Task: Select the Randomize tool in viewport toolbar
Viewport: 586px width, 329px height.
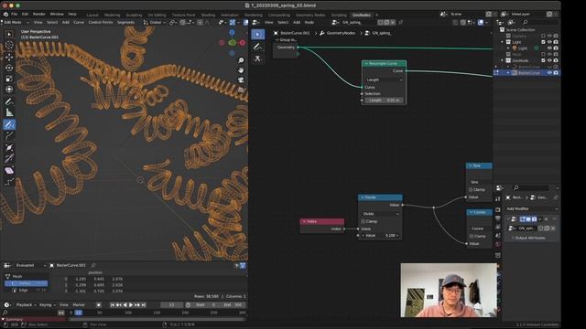Action: pyautogui.click(x=9, y=182)
